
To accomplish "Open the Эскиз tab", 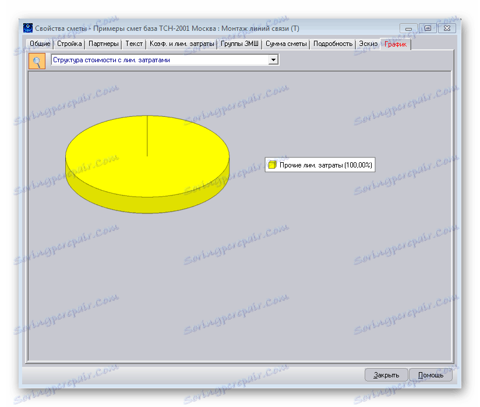I will 368,44.
